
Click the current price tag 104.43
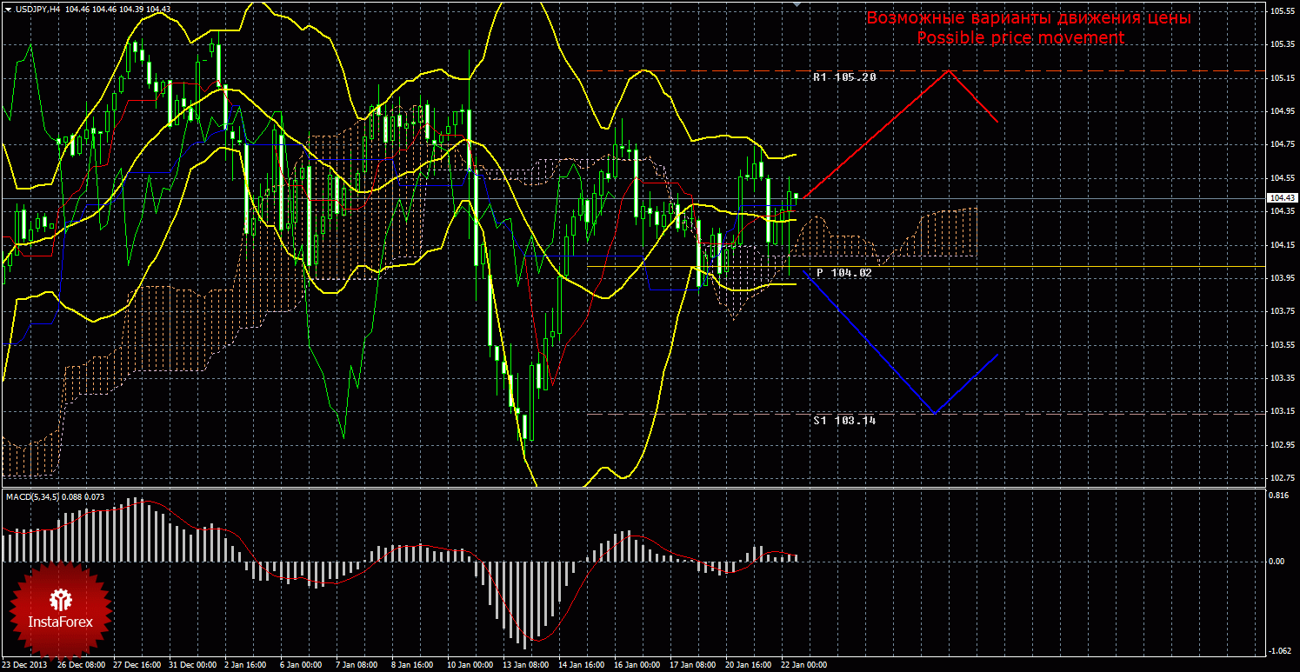(x=1279, y=199)
